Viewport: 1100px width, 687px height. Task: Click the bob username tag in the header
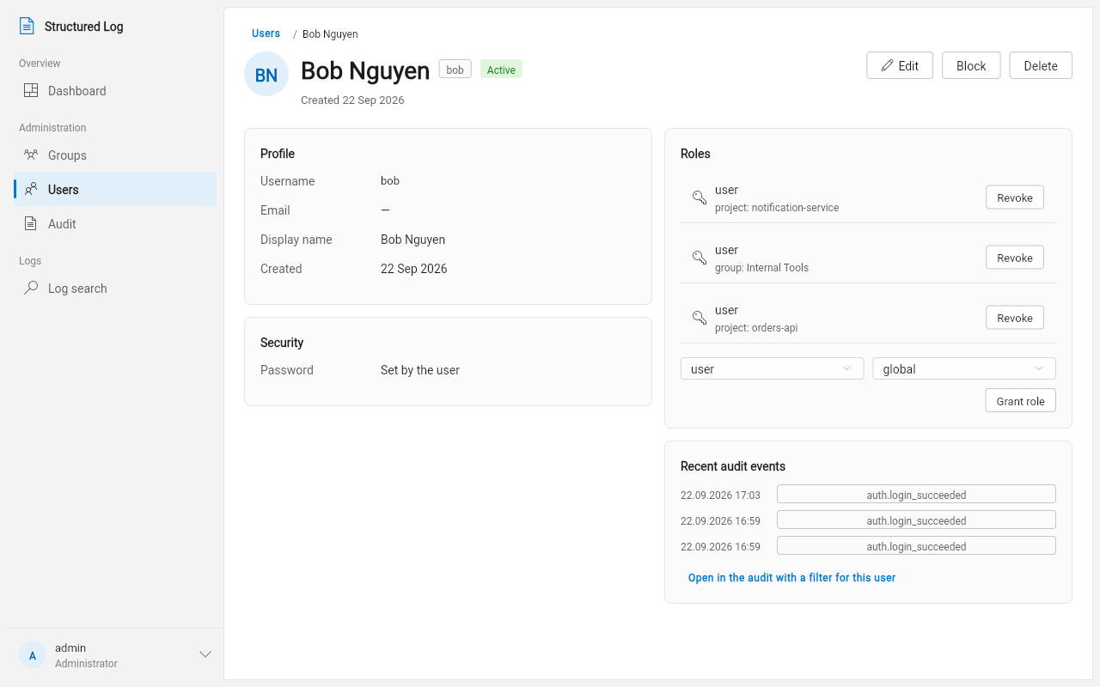pyautogui.click(x=455, y=70)
